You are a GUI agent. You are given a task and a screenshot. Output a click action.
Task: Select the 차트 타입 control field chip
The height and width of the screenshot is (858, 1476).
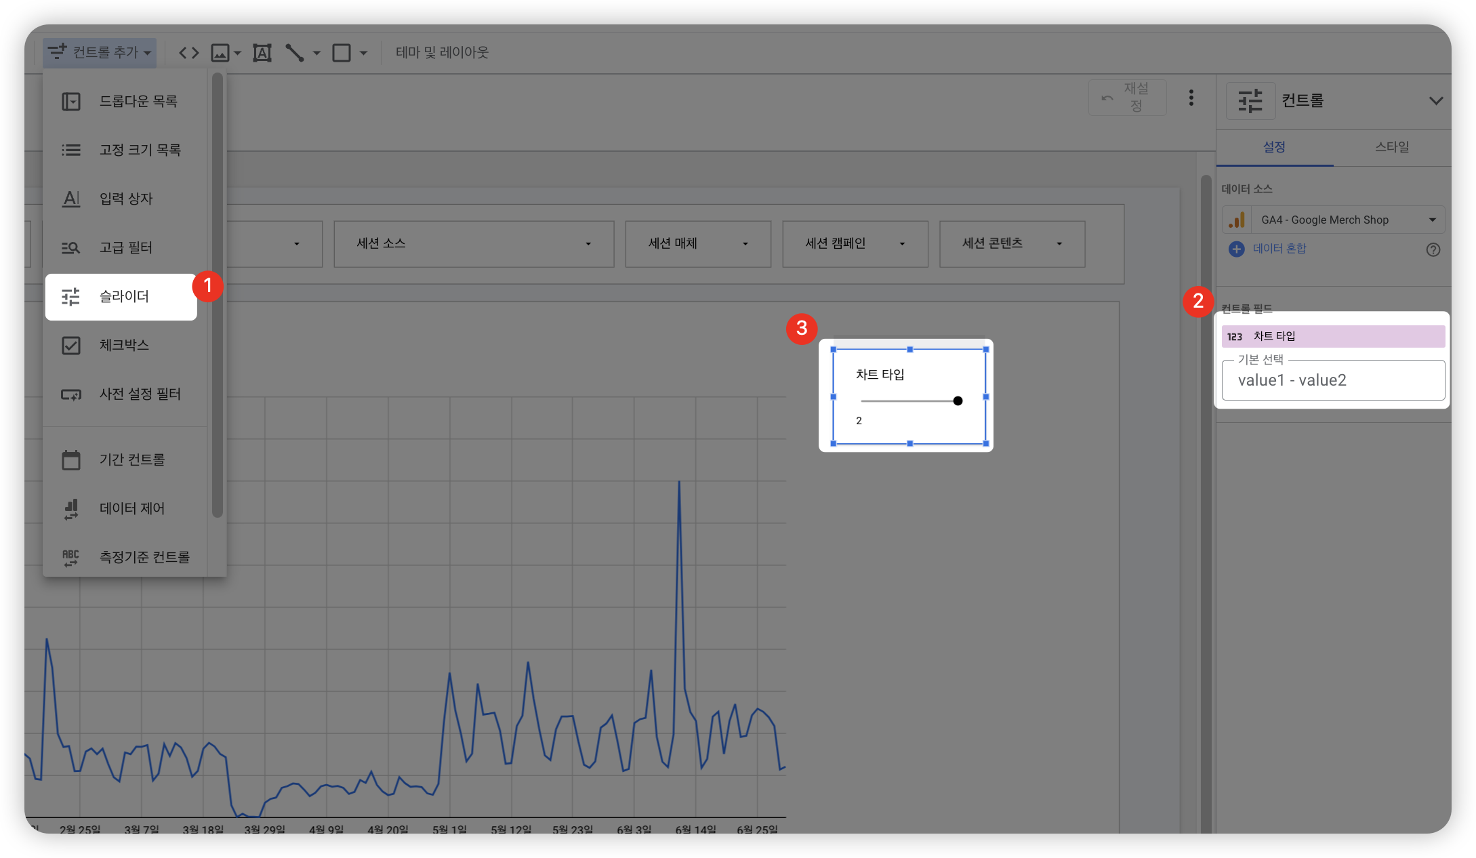(x=1333, y=336)
